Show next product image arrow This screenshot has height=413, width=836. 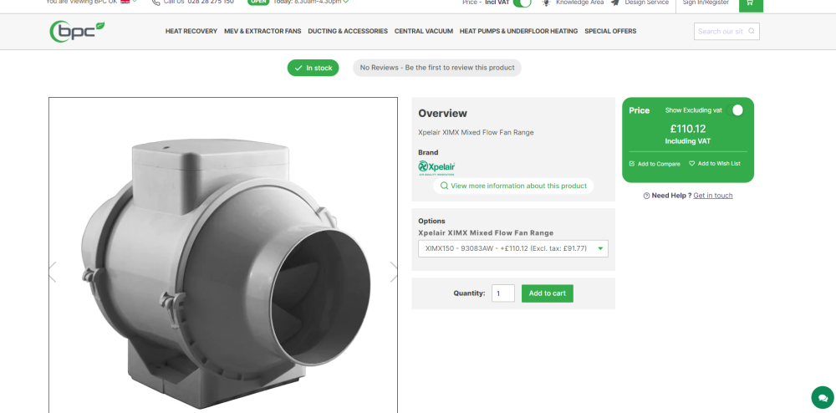coord(394,272)
